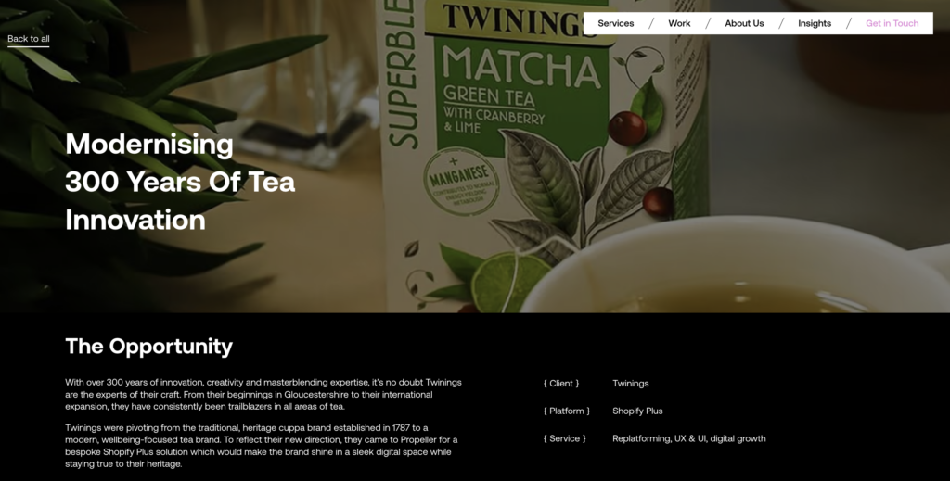The height and width of the screenshot is (481, 950).
Task: Open the Insights navigation item
Action: click(x=815, y=23)
